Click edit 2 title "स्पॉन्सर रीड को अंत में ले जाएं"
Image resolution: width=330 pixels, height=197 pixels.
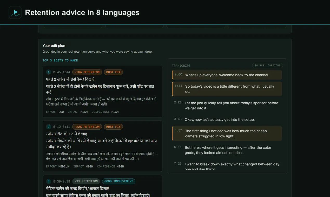[x=67, y=134]
